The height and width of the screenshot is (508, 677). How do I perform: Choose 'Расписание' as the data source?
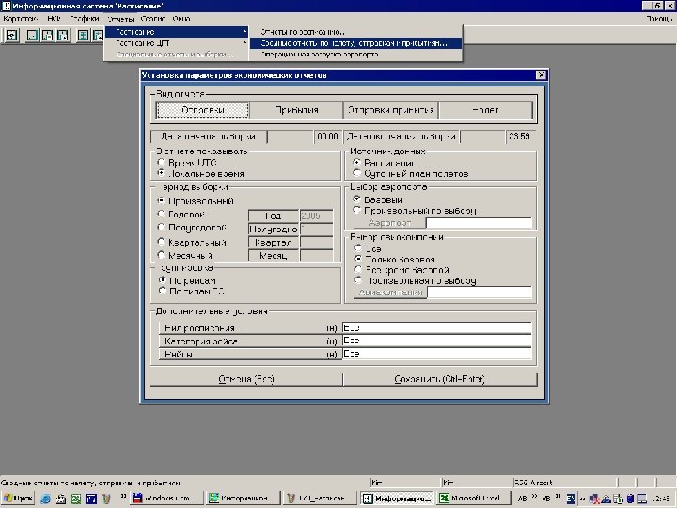point(356,162)
